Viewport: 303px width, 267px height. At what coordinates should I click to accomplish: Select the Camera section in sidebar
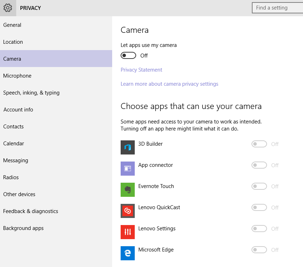pyautogui.click(x=56, y=59)
